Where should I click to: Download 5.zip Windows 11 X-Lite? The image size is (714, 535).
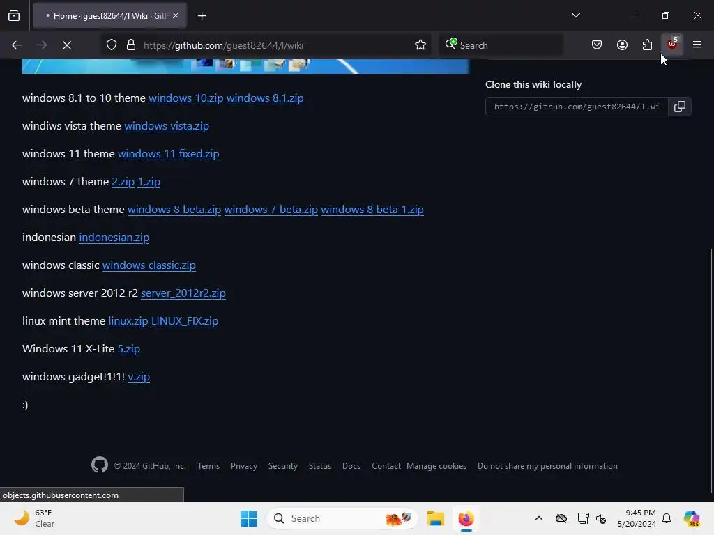point(129,349)
